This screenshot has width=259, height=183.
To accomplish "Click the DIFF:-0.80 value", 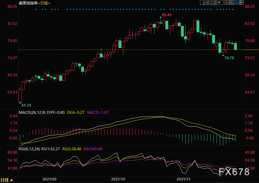I will coord(56,113).
